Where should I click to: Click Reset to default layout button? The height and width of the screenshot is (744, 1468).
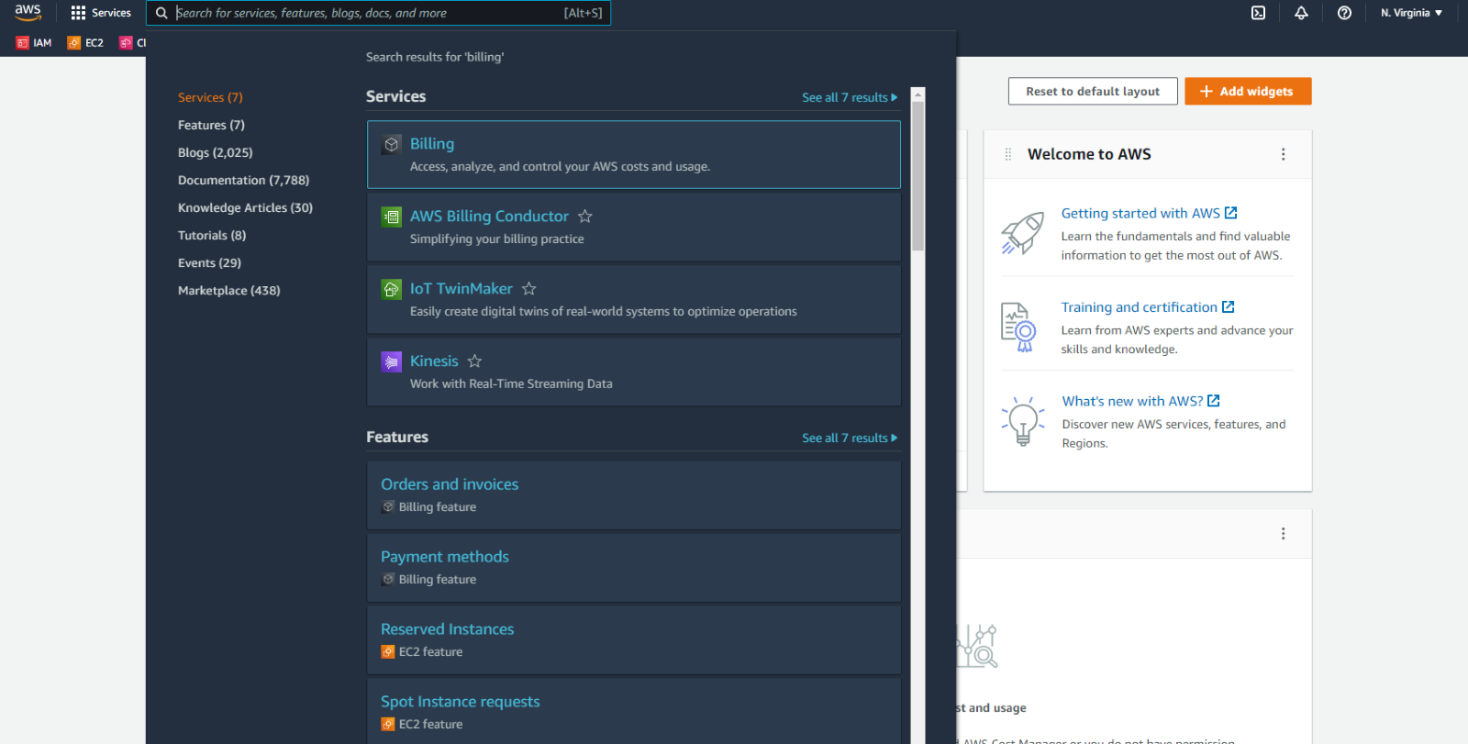tap(1092, 91)
